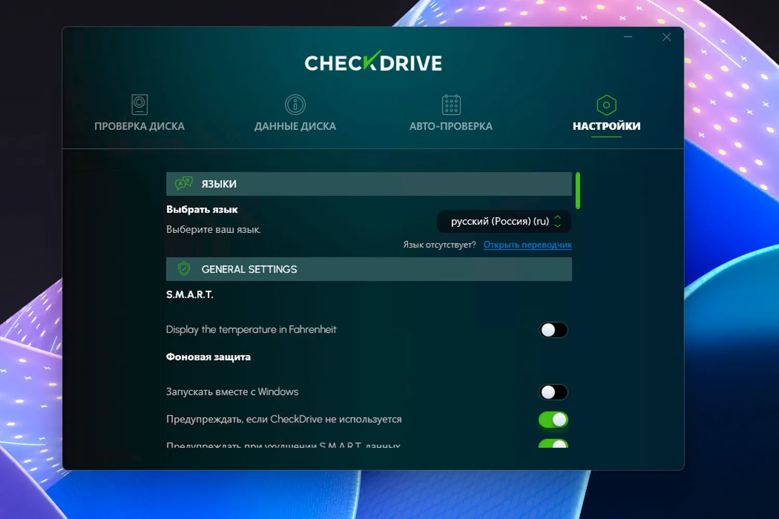Turn on Запускать вместе с Windows
The image size is (779, 519).
553,392
